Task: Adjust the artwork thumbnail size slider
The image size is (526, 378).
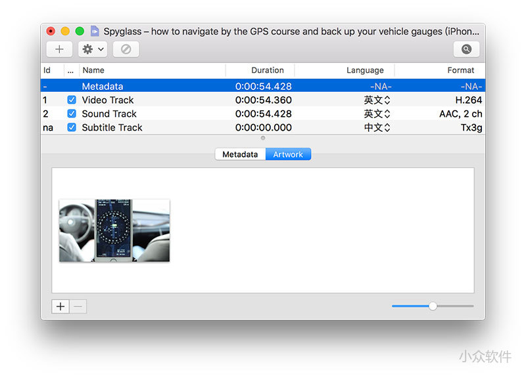Action: (x=433, y=306)
